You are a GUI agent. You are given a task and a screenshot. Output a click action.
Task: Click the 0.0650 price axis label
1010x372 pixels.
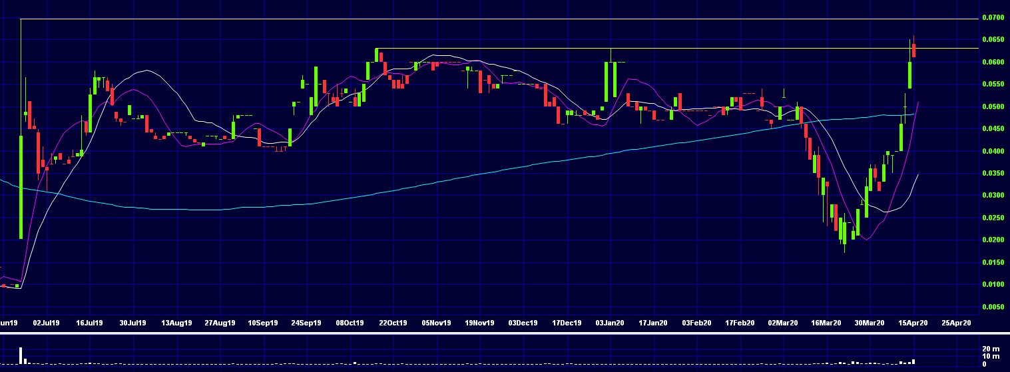tap(992, 40)
